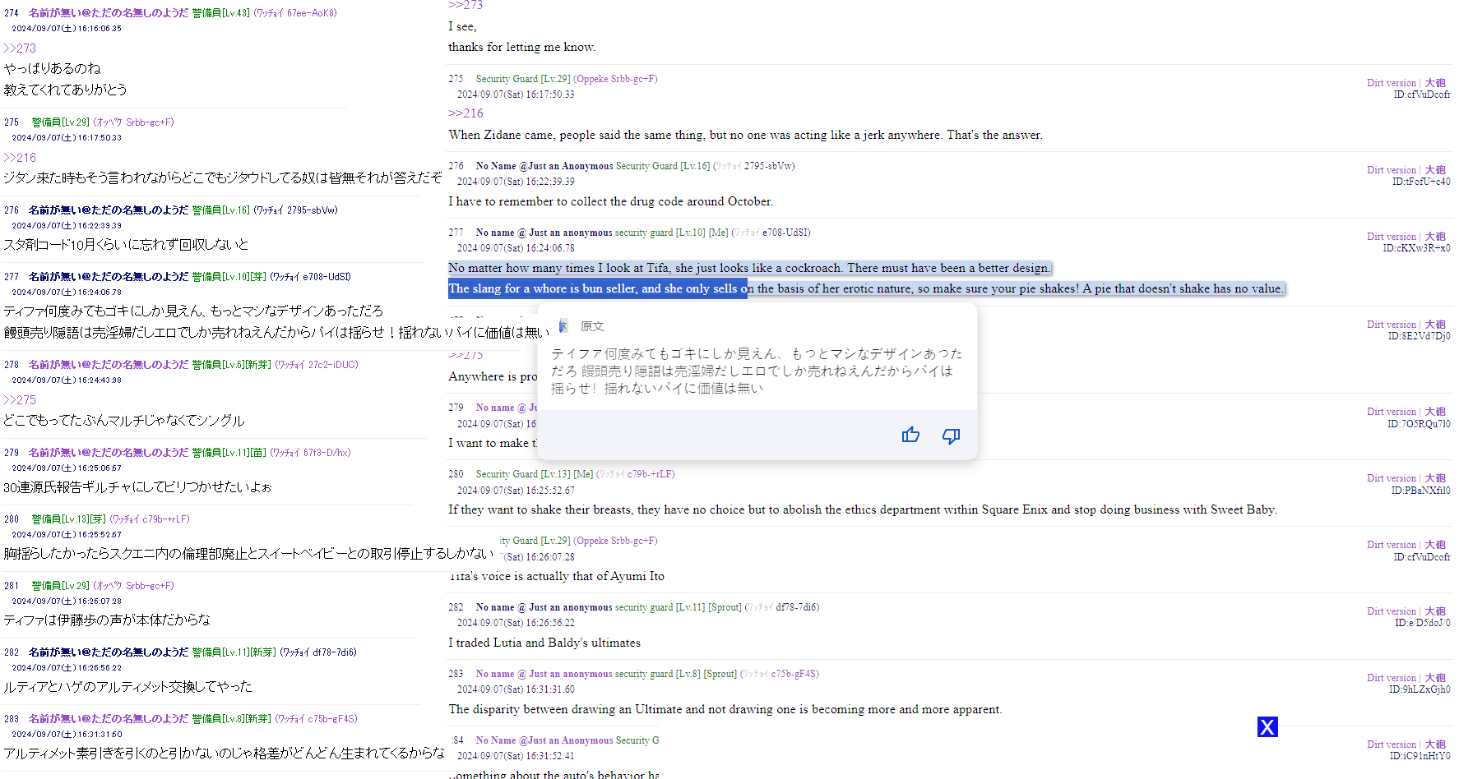
Task: Open 大砲 link above ID:7O5RQu7I0
Action: click(1435, 412)
